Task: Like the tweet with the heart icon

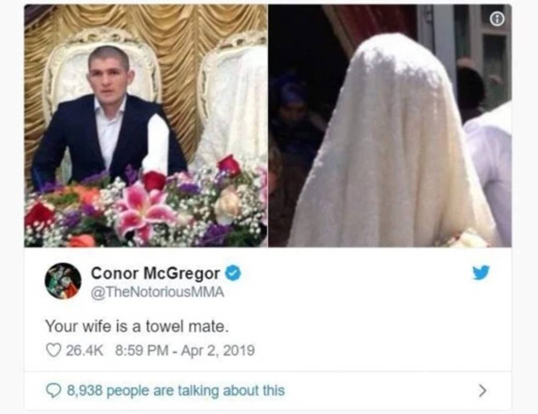Action: tap(53, 351)
